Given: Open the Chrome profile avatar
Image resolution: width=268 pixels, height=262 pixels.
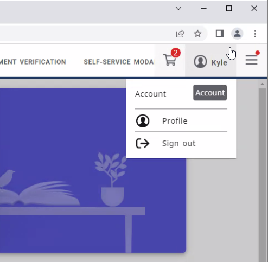Looking at the screenshot, I should [x=237, y=34].
